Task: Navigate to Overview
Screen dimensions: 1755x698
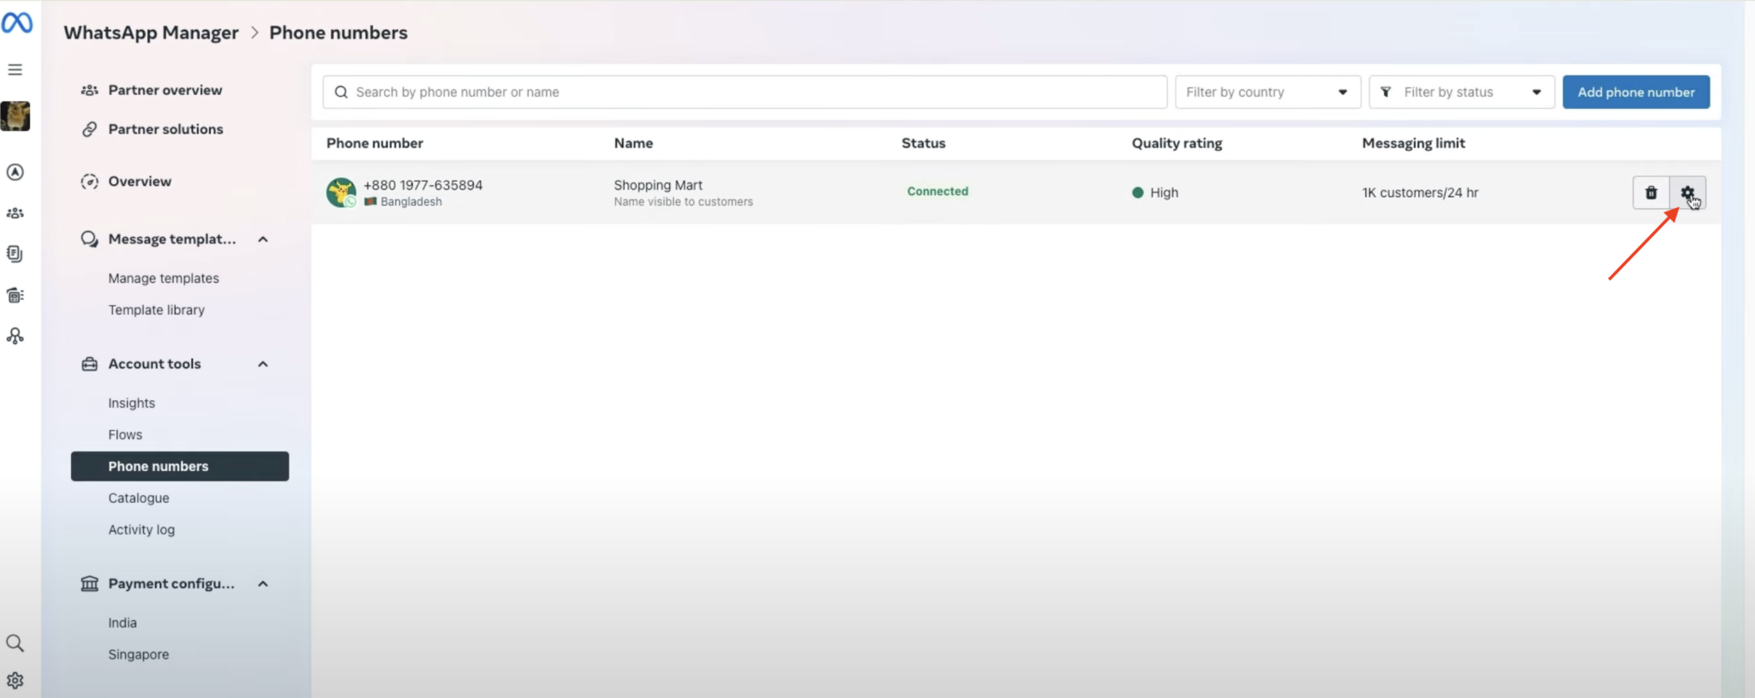Action: click(140, 182)
